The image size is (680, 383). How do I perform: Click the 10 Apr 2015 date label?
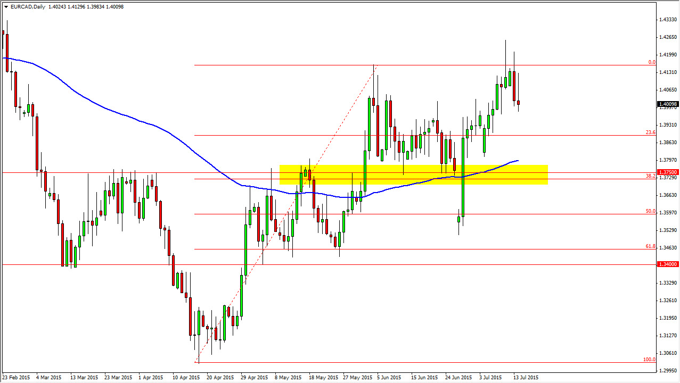tap(187, 378)
